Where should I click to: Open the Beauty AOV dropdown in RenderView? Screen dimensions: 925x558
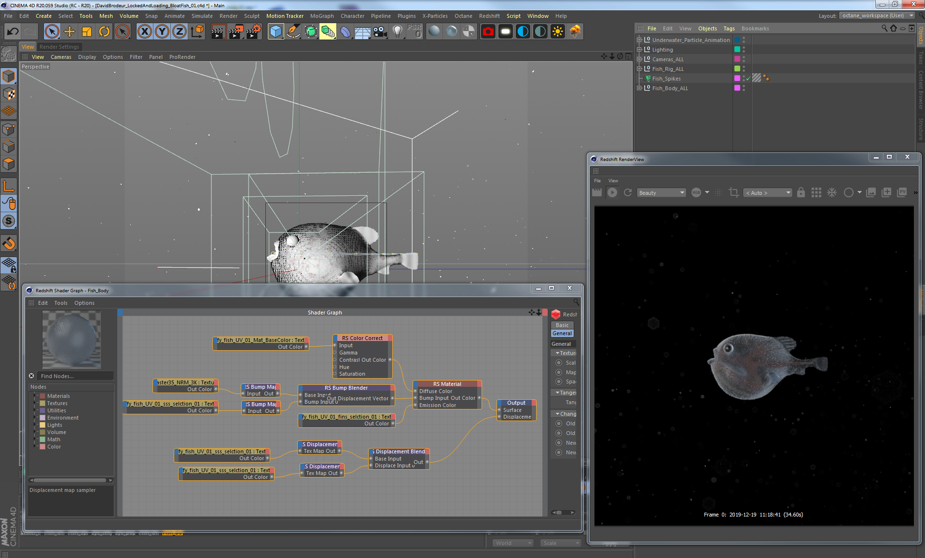[x=661, y=192]
